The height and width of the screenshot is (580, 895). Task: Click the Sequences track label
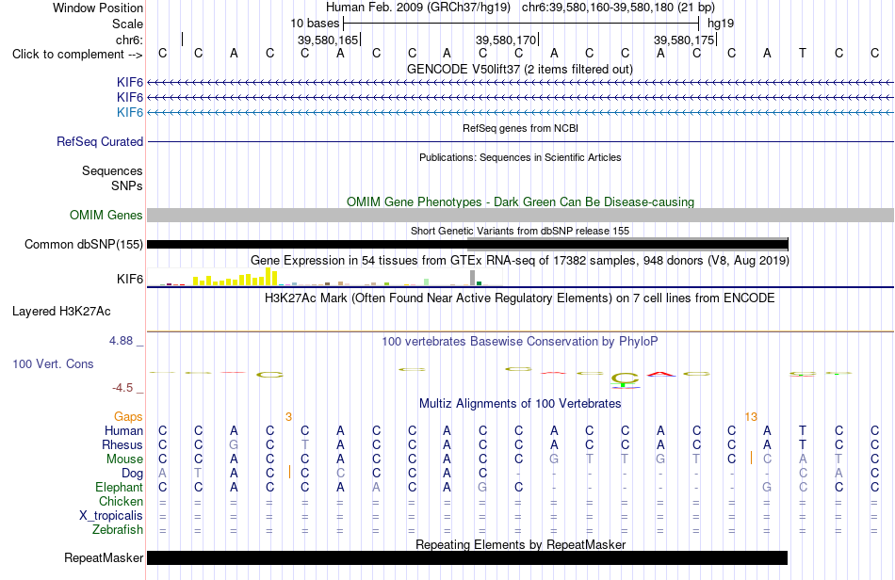pos(112,171)
